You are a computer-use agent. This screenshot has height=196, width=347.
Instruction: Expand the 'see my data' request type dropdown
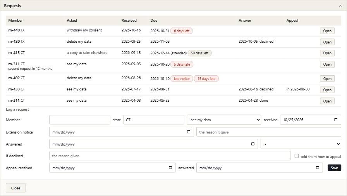(224, 120)
